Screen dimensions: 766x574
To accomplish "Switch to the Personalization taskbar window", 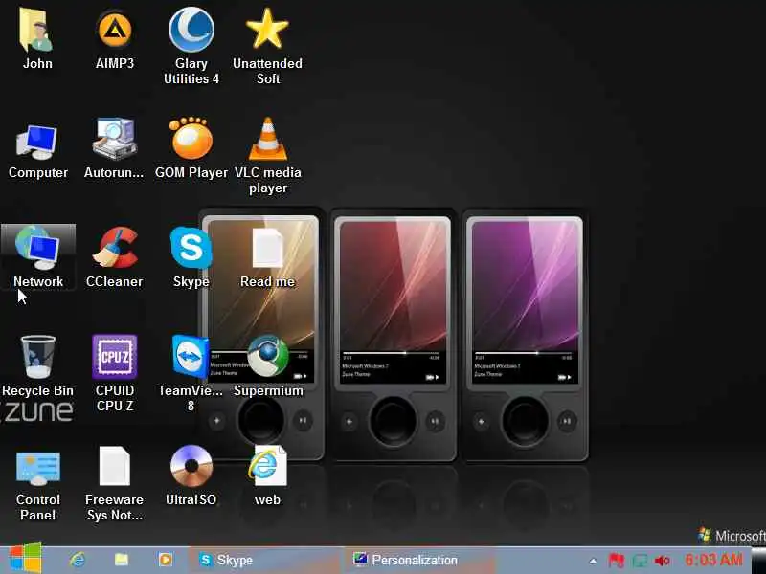I will point(421,561).
